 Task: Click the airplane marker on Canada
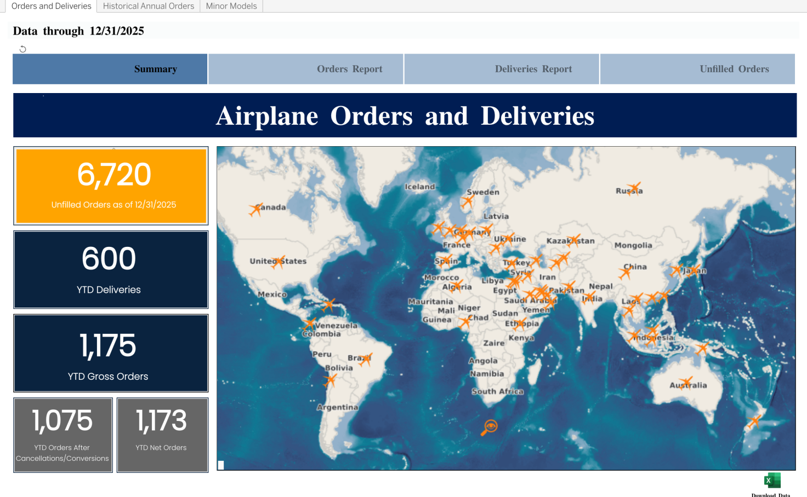point(255,209)
